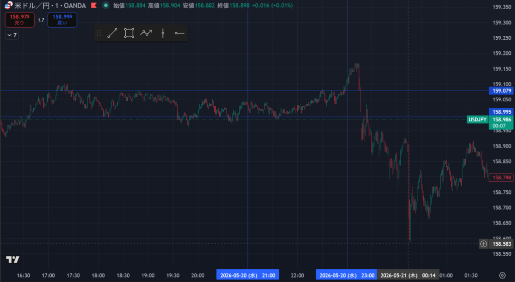The image size is (515, 282).
Task: Click the blue 158.995 price line label
Action: pos(501,112)
